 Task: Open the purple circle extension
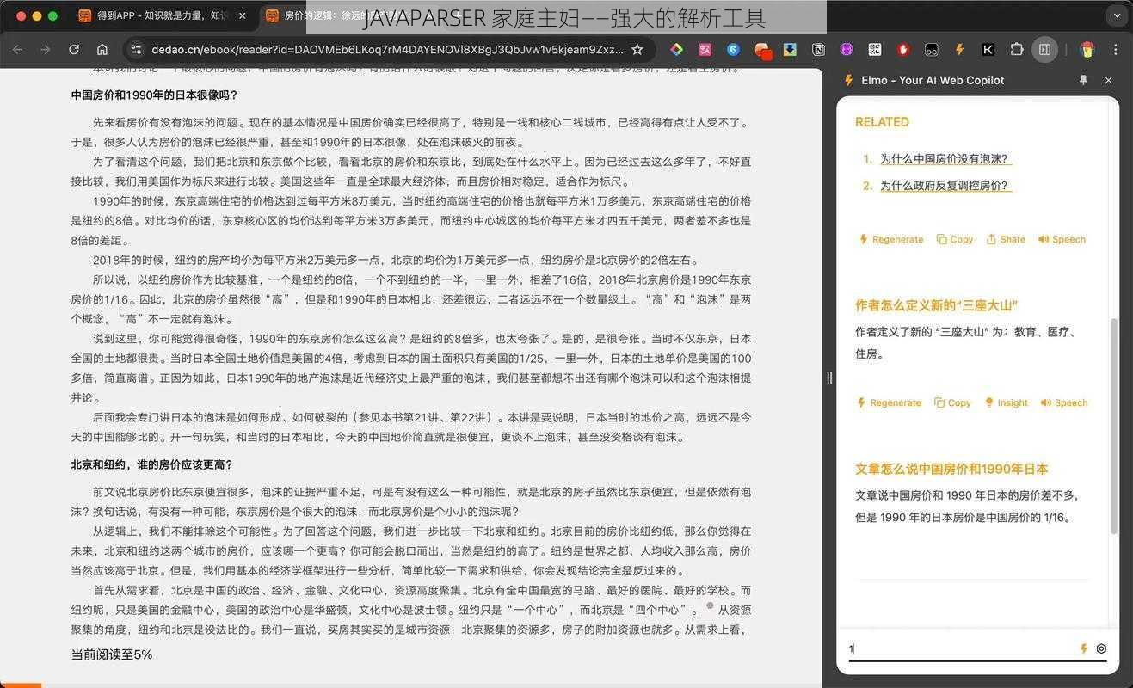[x=847, y=50]
